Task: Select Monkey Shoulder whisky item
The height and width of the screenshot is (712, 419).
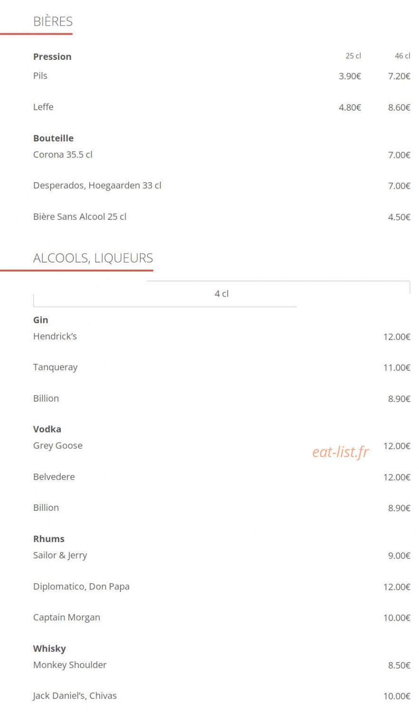Action: point(70,665)
